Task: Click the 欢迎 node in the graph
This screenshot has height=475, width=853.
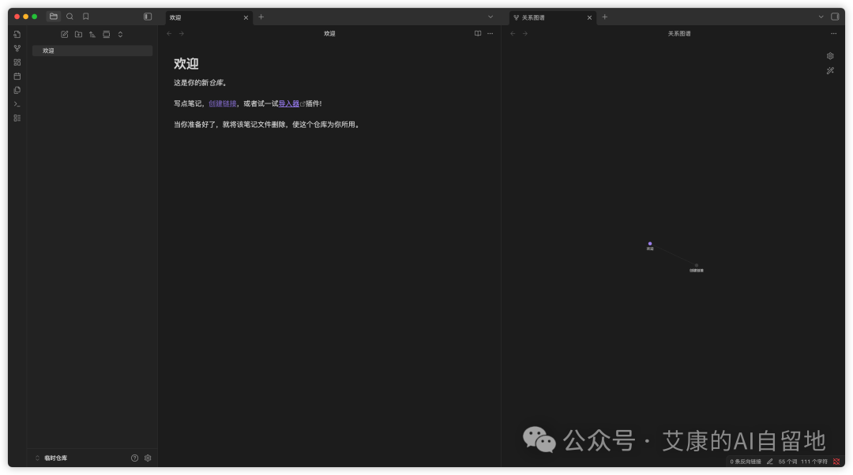Action: [x=649, y=244]
